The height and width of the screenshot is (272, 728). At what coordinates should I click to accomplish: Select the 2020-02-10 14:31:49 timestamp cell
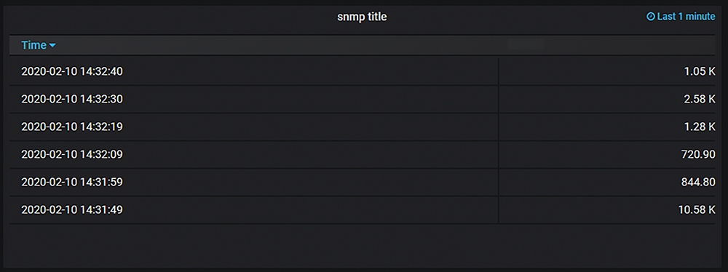click(253, 209)
